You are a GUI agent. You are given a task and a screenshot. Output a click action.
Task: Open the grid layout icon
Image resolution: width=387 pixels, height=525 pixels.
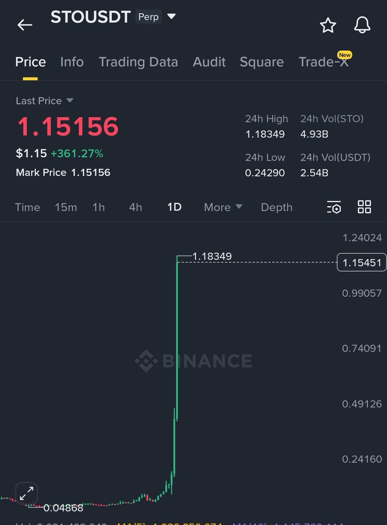tap(364, 207)
